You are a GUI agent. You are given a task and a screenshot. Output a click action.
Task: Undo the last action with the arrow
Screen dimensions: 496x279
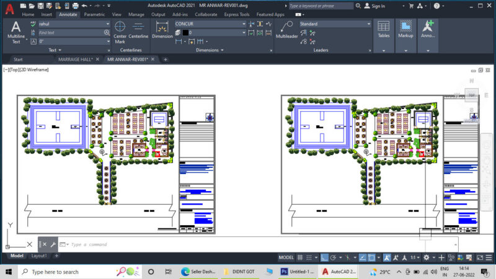tap(84, 6)
